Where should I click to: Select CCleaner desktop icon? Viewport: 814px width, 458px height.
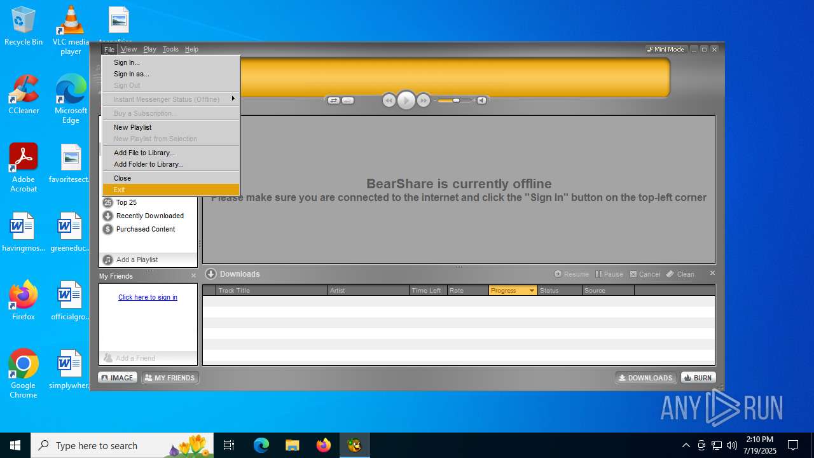24,95
